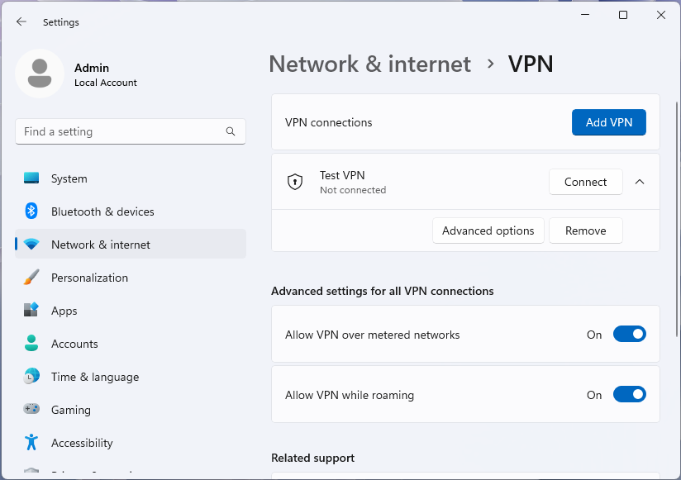This screenshot has height=480, width=681.
Task: Click the Bluetooth & devices sidebar icon
Action: [31, 211]
